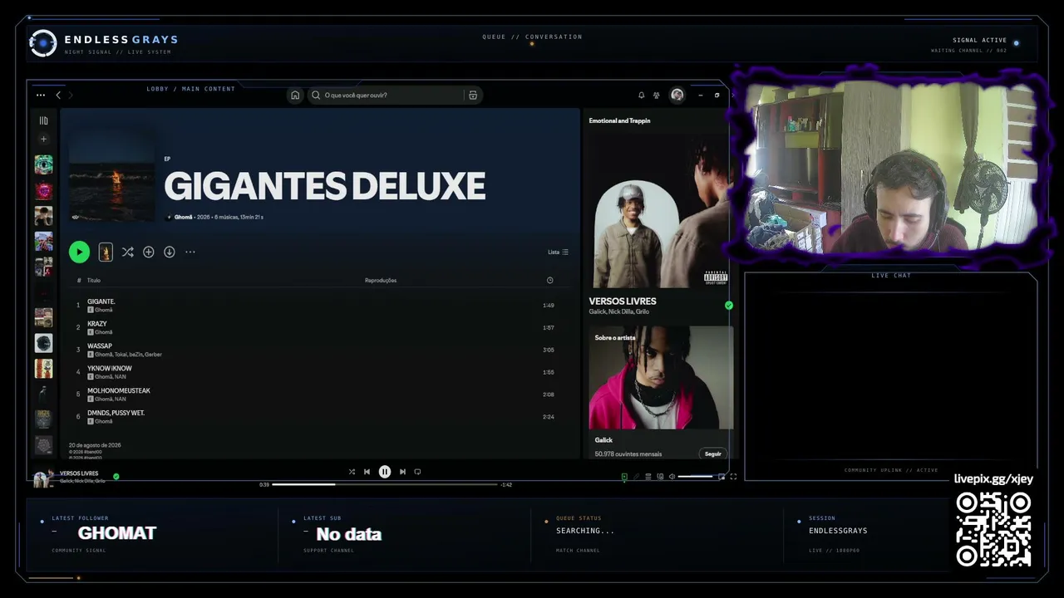Click the magnifying glass search icon
The height and width of the screenshot is (598, 1064).
316,96
